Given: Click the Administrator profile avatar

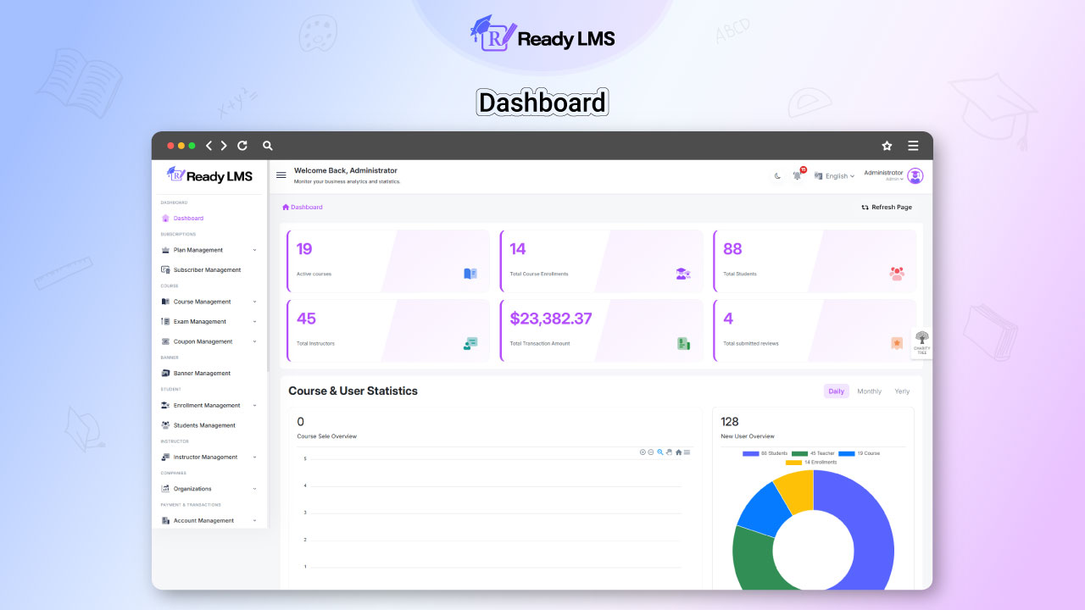Looking at the screenshot, I should [x=915, y=176].
